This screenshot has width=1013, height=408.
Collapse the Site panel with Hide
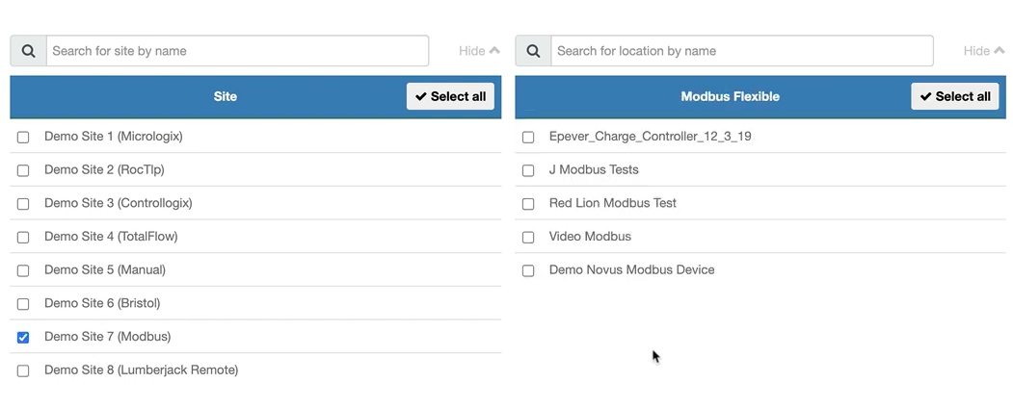[479, 51]
